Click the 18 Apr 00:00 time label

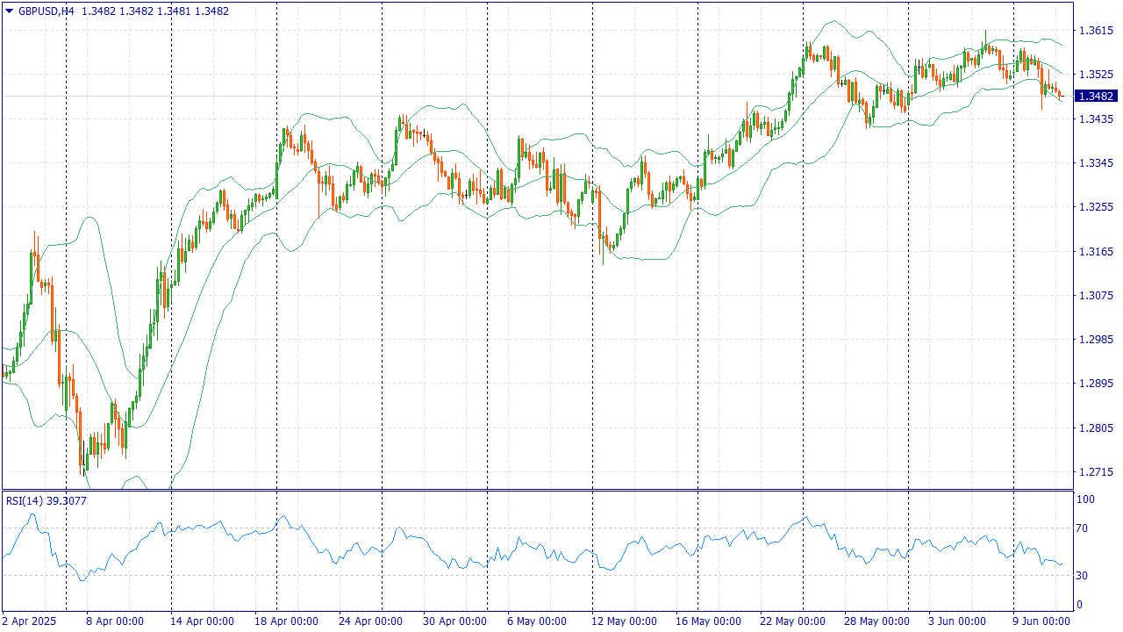285,621
